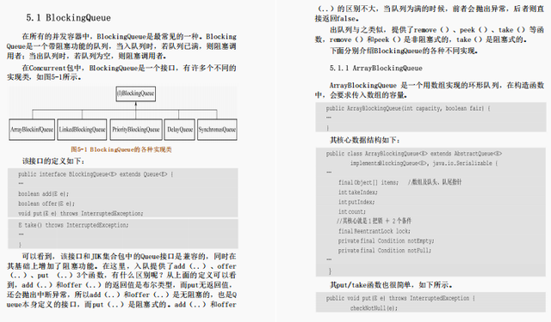Click the 5.1.1 ArrayBlockingQueue subheading
This screenshot has height=322, width=551.
tap(376, 68)
